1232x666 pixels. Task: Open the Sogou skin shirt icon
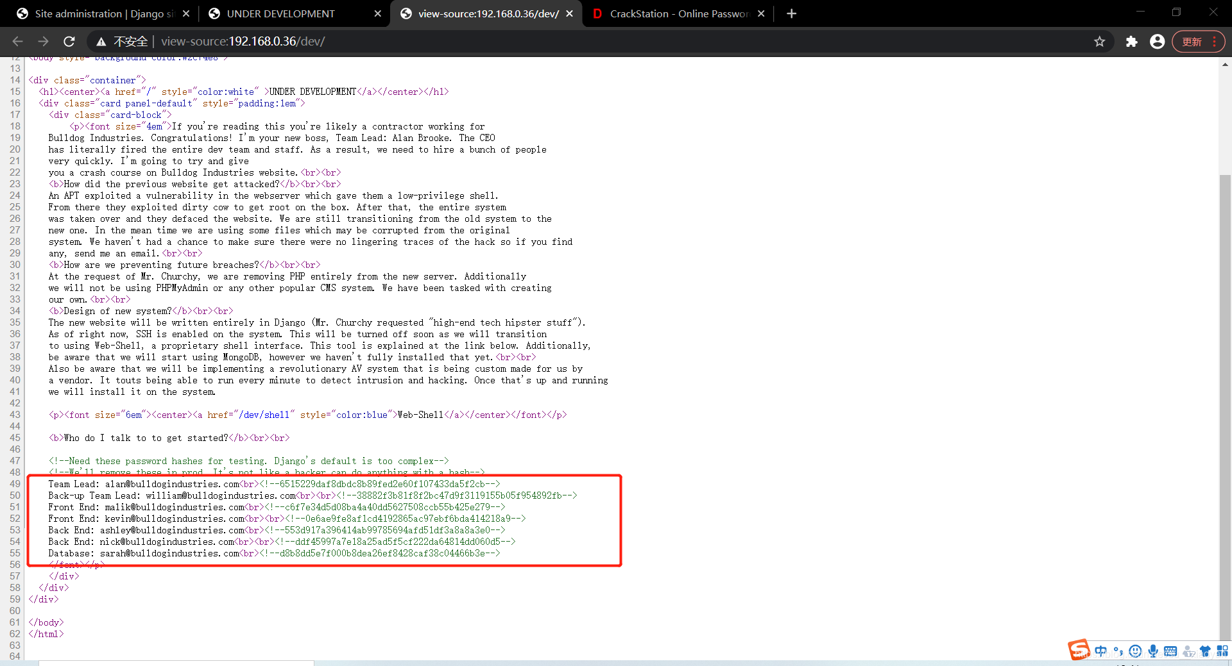[1205, 651]
